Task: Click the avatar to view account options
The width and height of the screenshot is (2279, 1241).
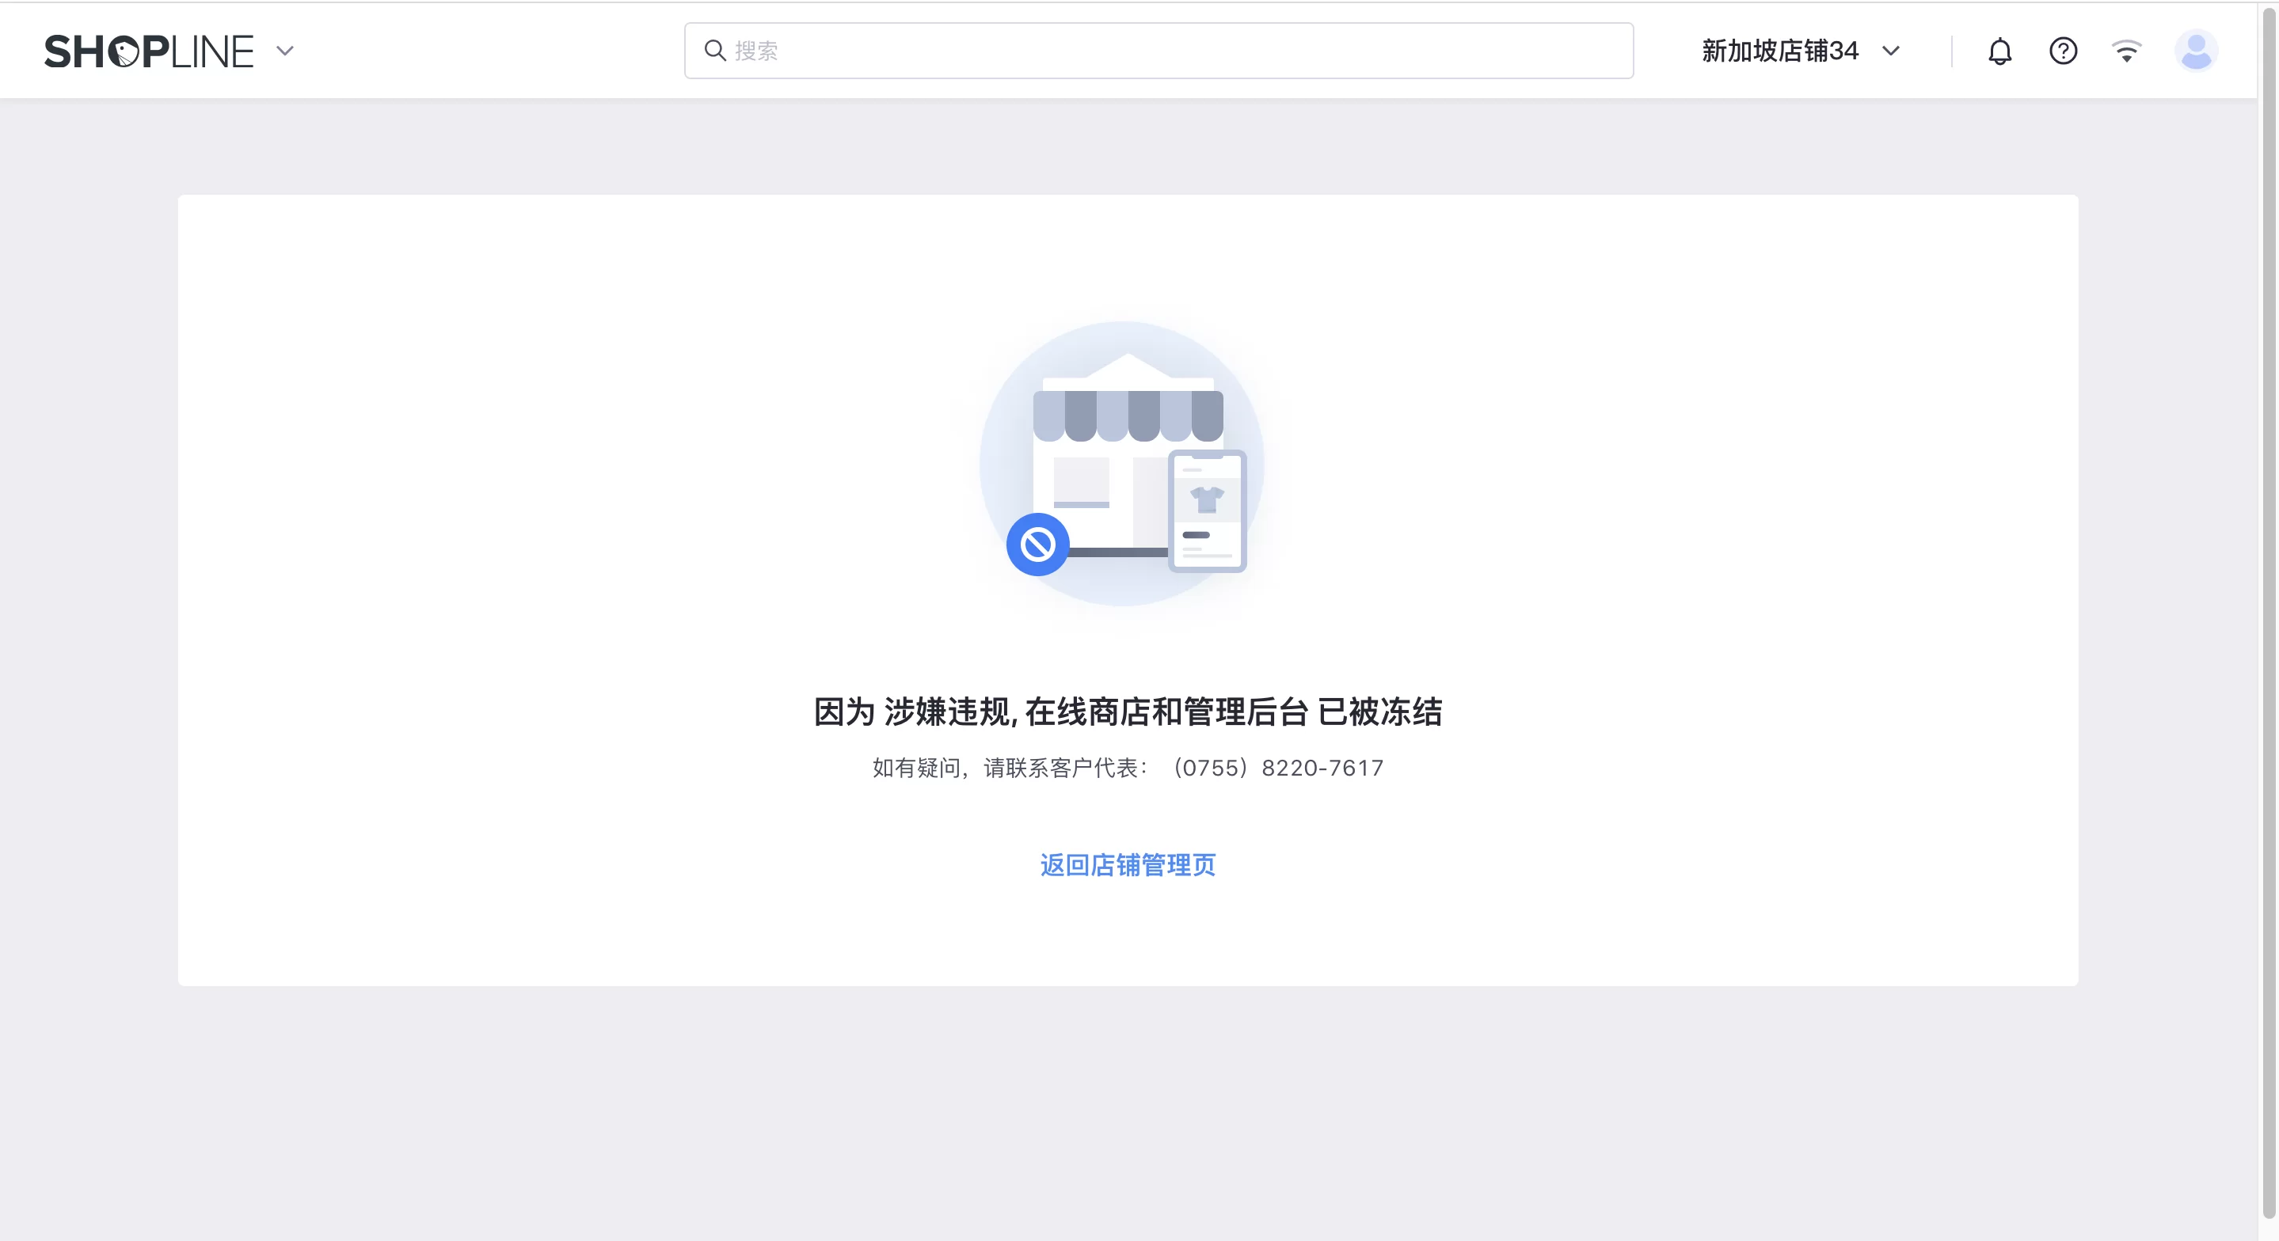Action: [2196, 51]
